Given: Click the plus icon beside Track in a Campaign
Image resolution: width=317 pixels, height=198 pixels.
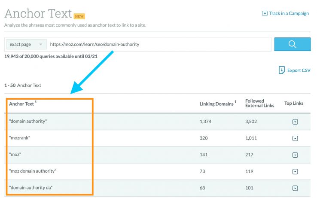Looking at the screenshot, I should pos(265,13).
